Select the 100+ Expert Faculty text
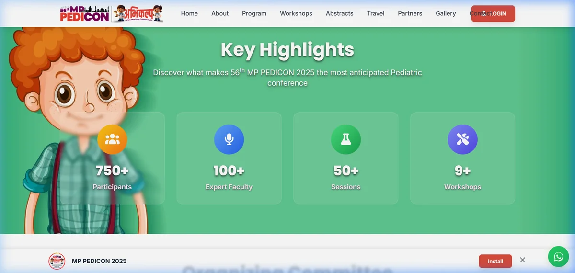Viewport: 575px width, 273px height. pos(229,177)
